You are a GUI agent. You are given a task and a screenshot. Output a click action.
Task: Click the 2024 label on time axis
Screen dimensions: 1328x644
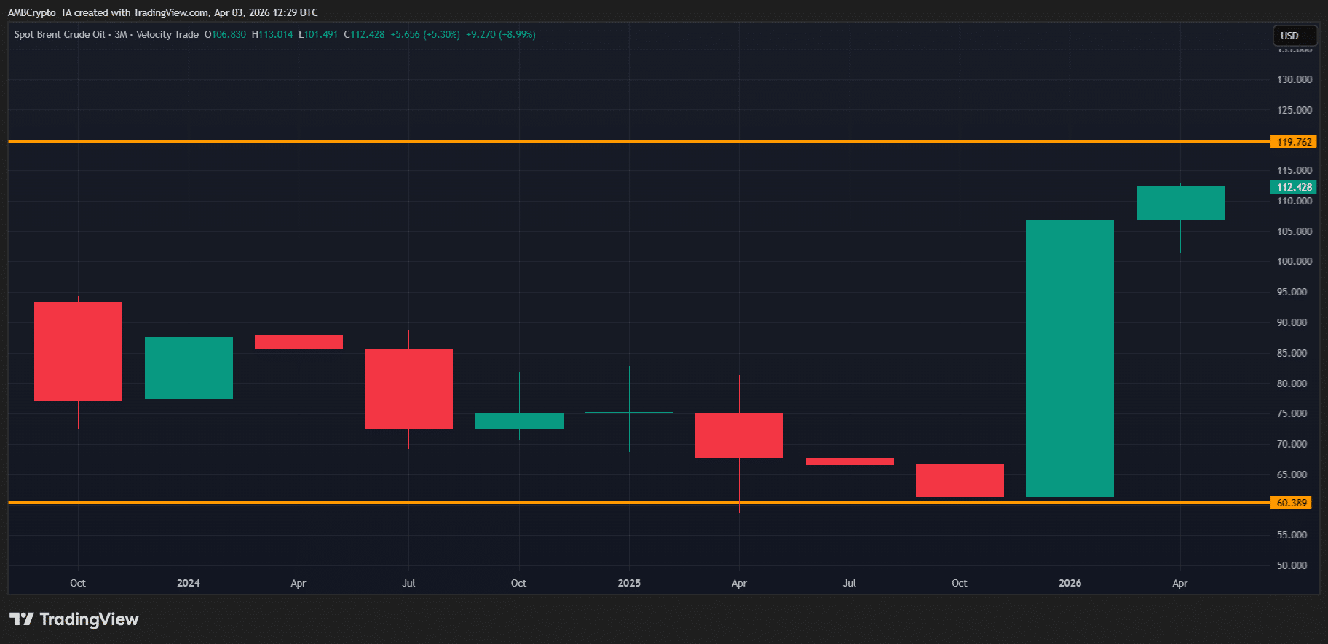click(188, 583)
